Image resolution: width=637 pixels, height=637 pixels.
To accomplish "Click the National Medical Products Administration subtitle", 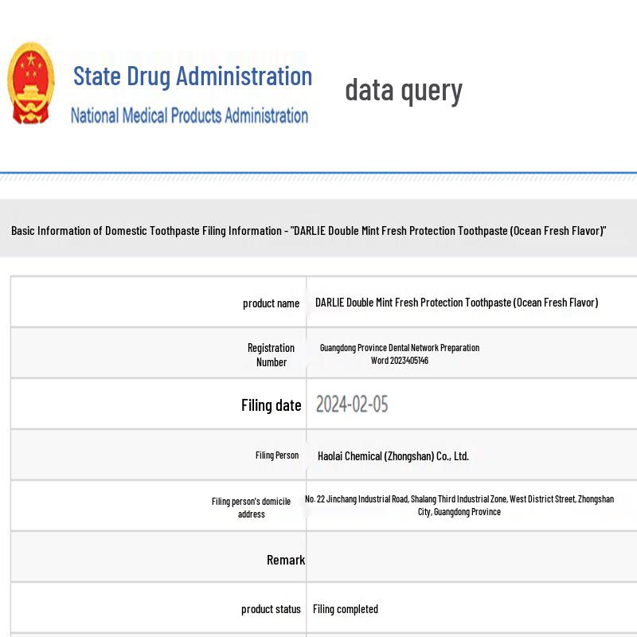I will pyautogui.click(x=190, y=115).
